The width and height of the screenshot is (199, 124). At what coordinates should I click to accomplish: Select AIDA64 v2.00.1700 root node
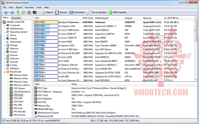(14, 22)
